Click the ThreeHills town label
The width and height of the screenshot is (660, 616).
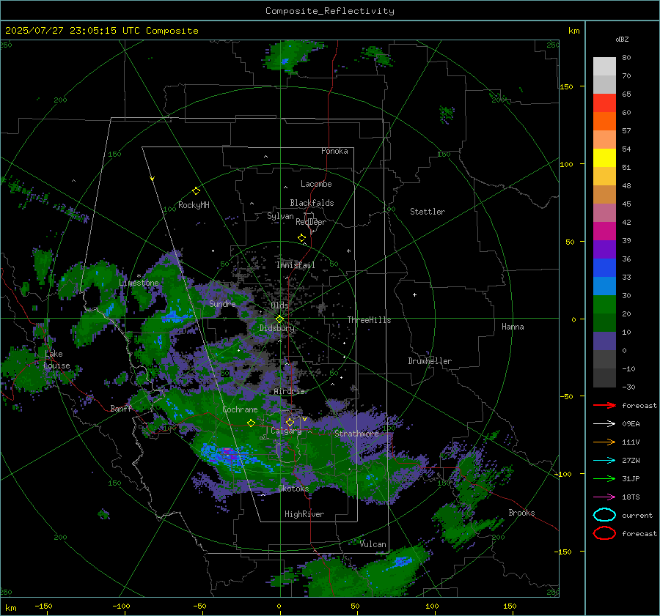tap(369, 320)
